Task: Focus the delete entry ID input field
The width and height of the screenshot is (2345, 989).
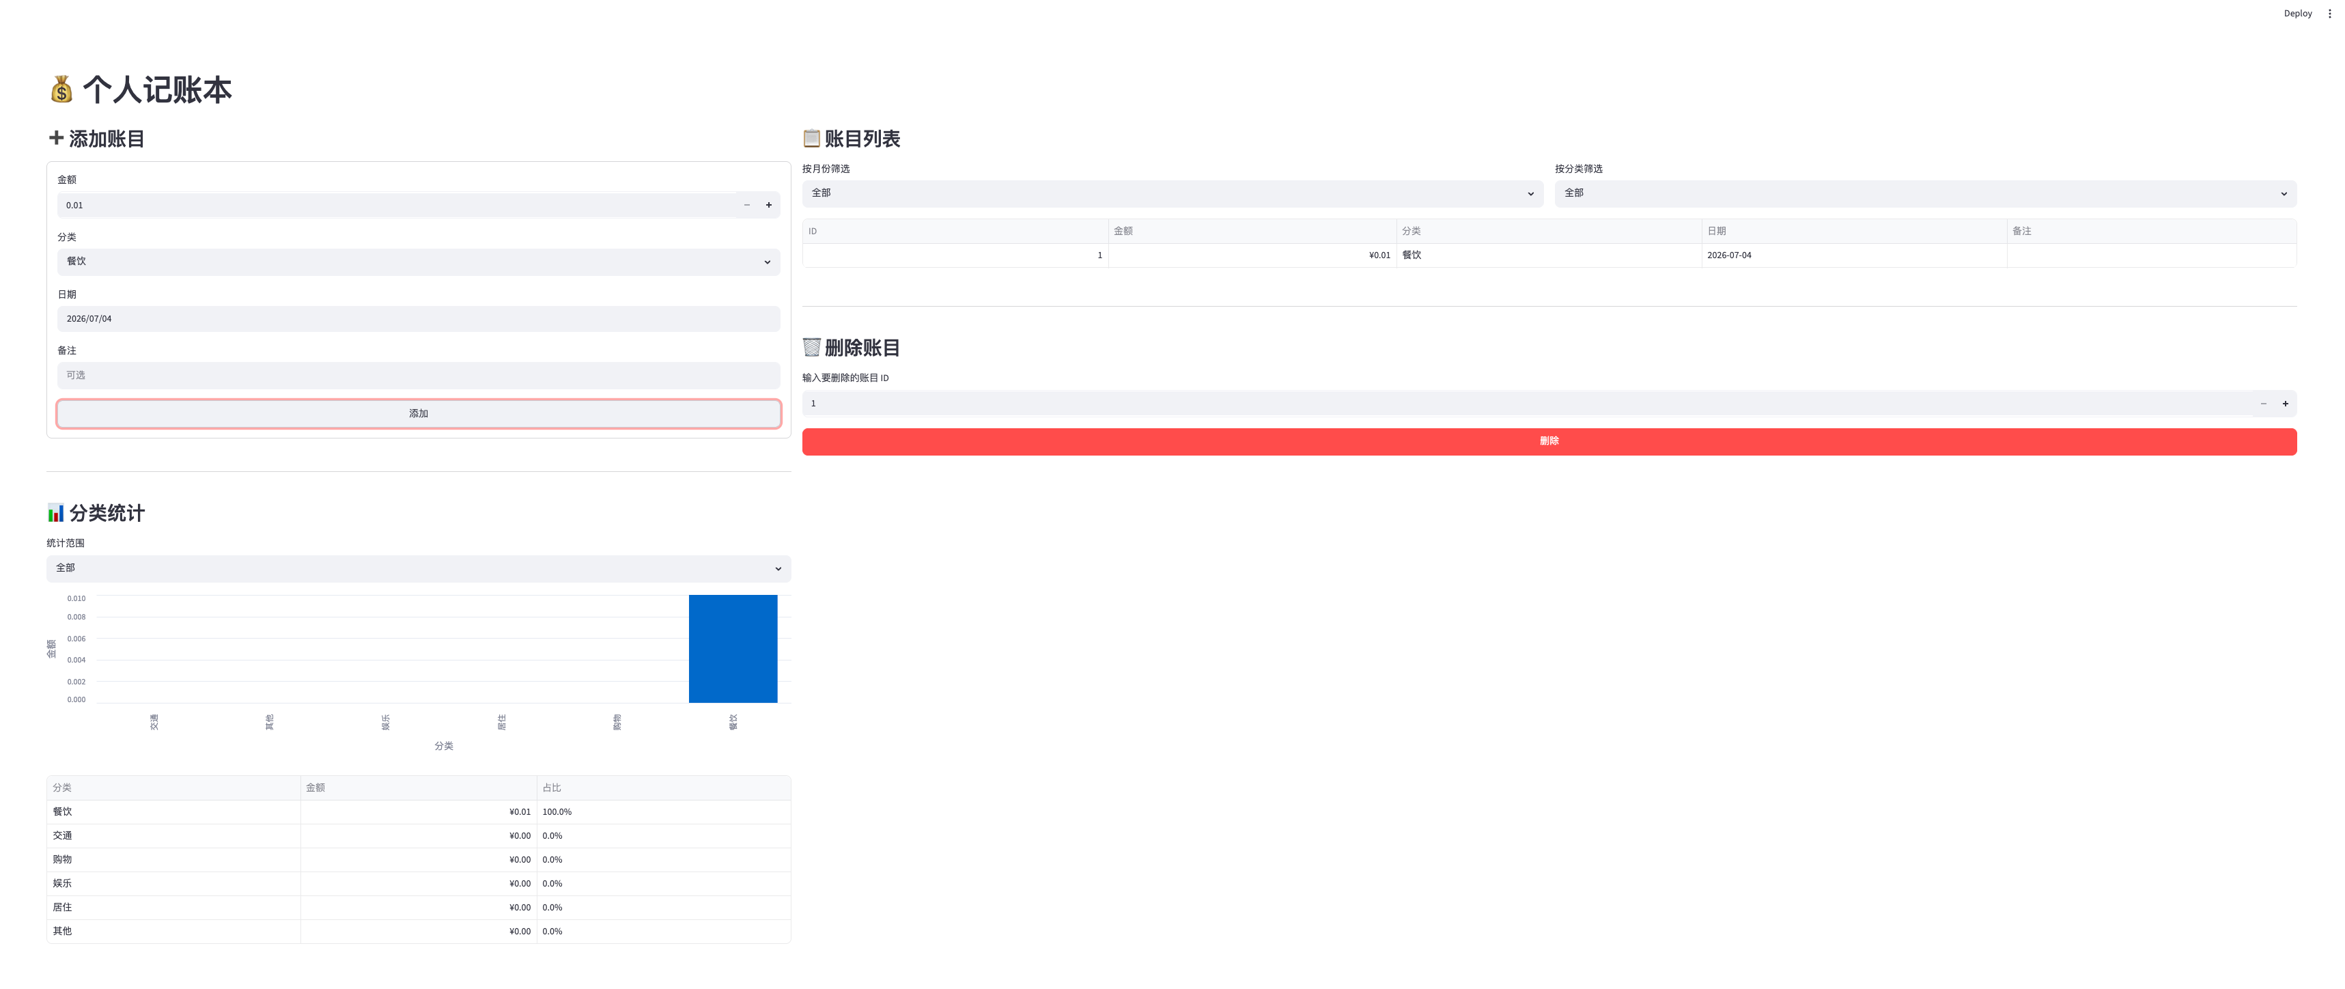Action: click(1527, 404)
